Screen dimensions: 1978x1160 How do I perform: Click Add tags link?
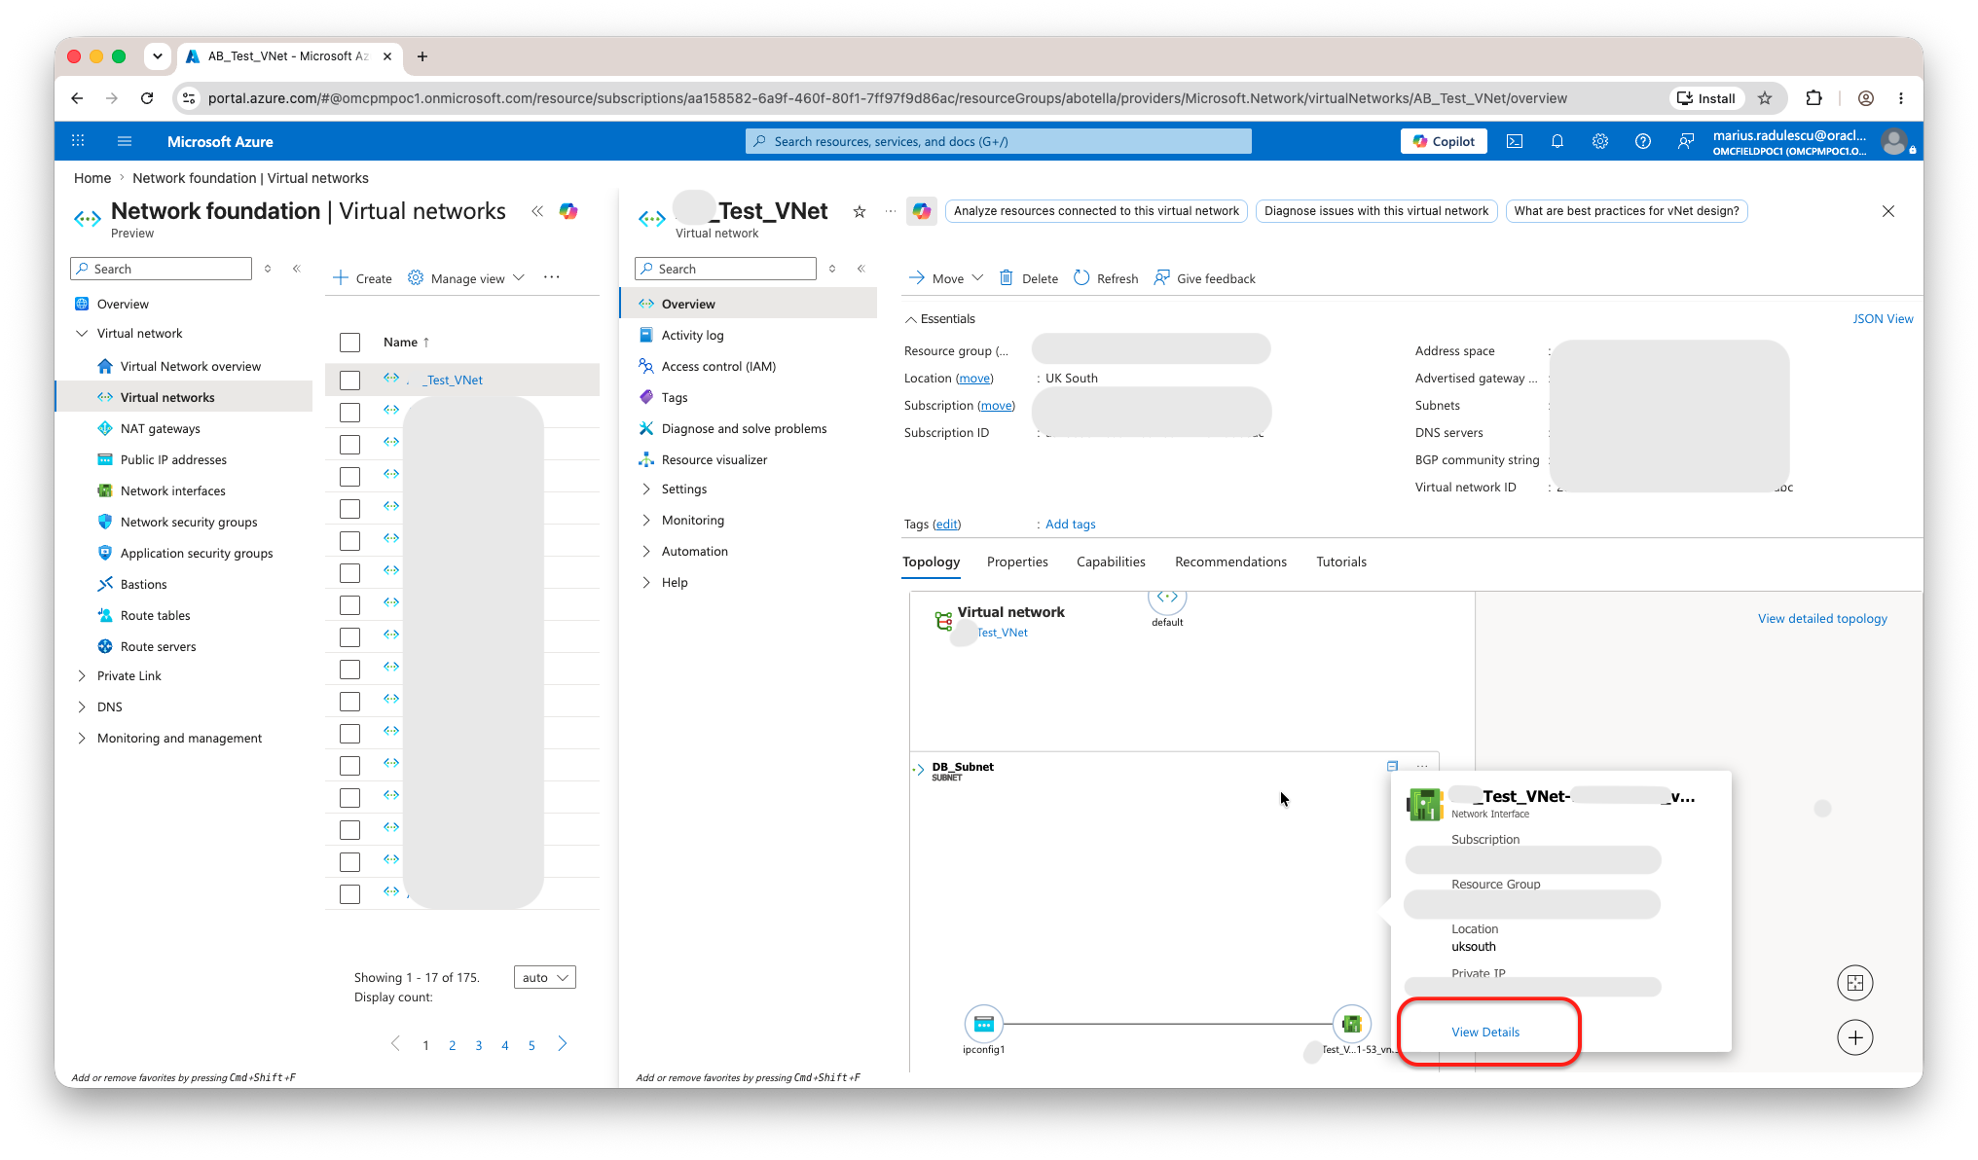1071,525
